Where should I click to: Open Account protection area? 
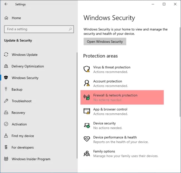(122, 83)
